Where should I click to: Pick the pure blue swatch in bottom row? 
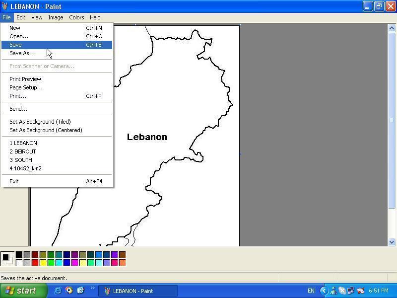(x=67, y=263)
